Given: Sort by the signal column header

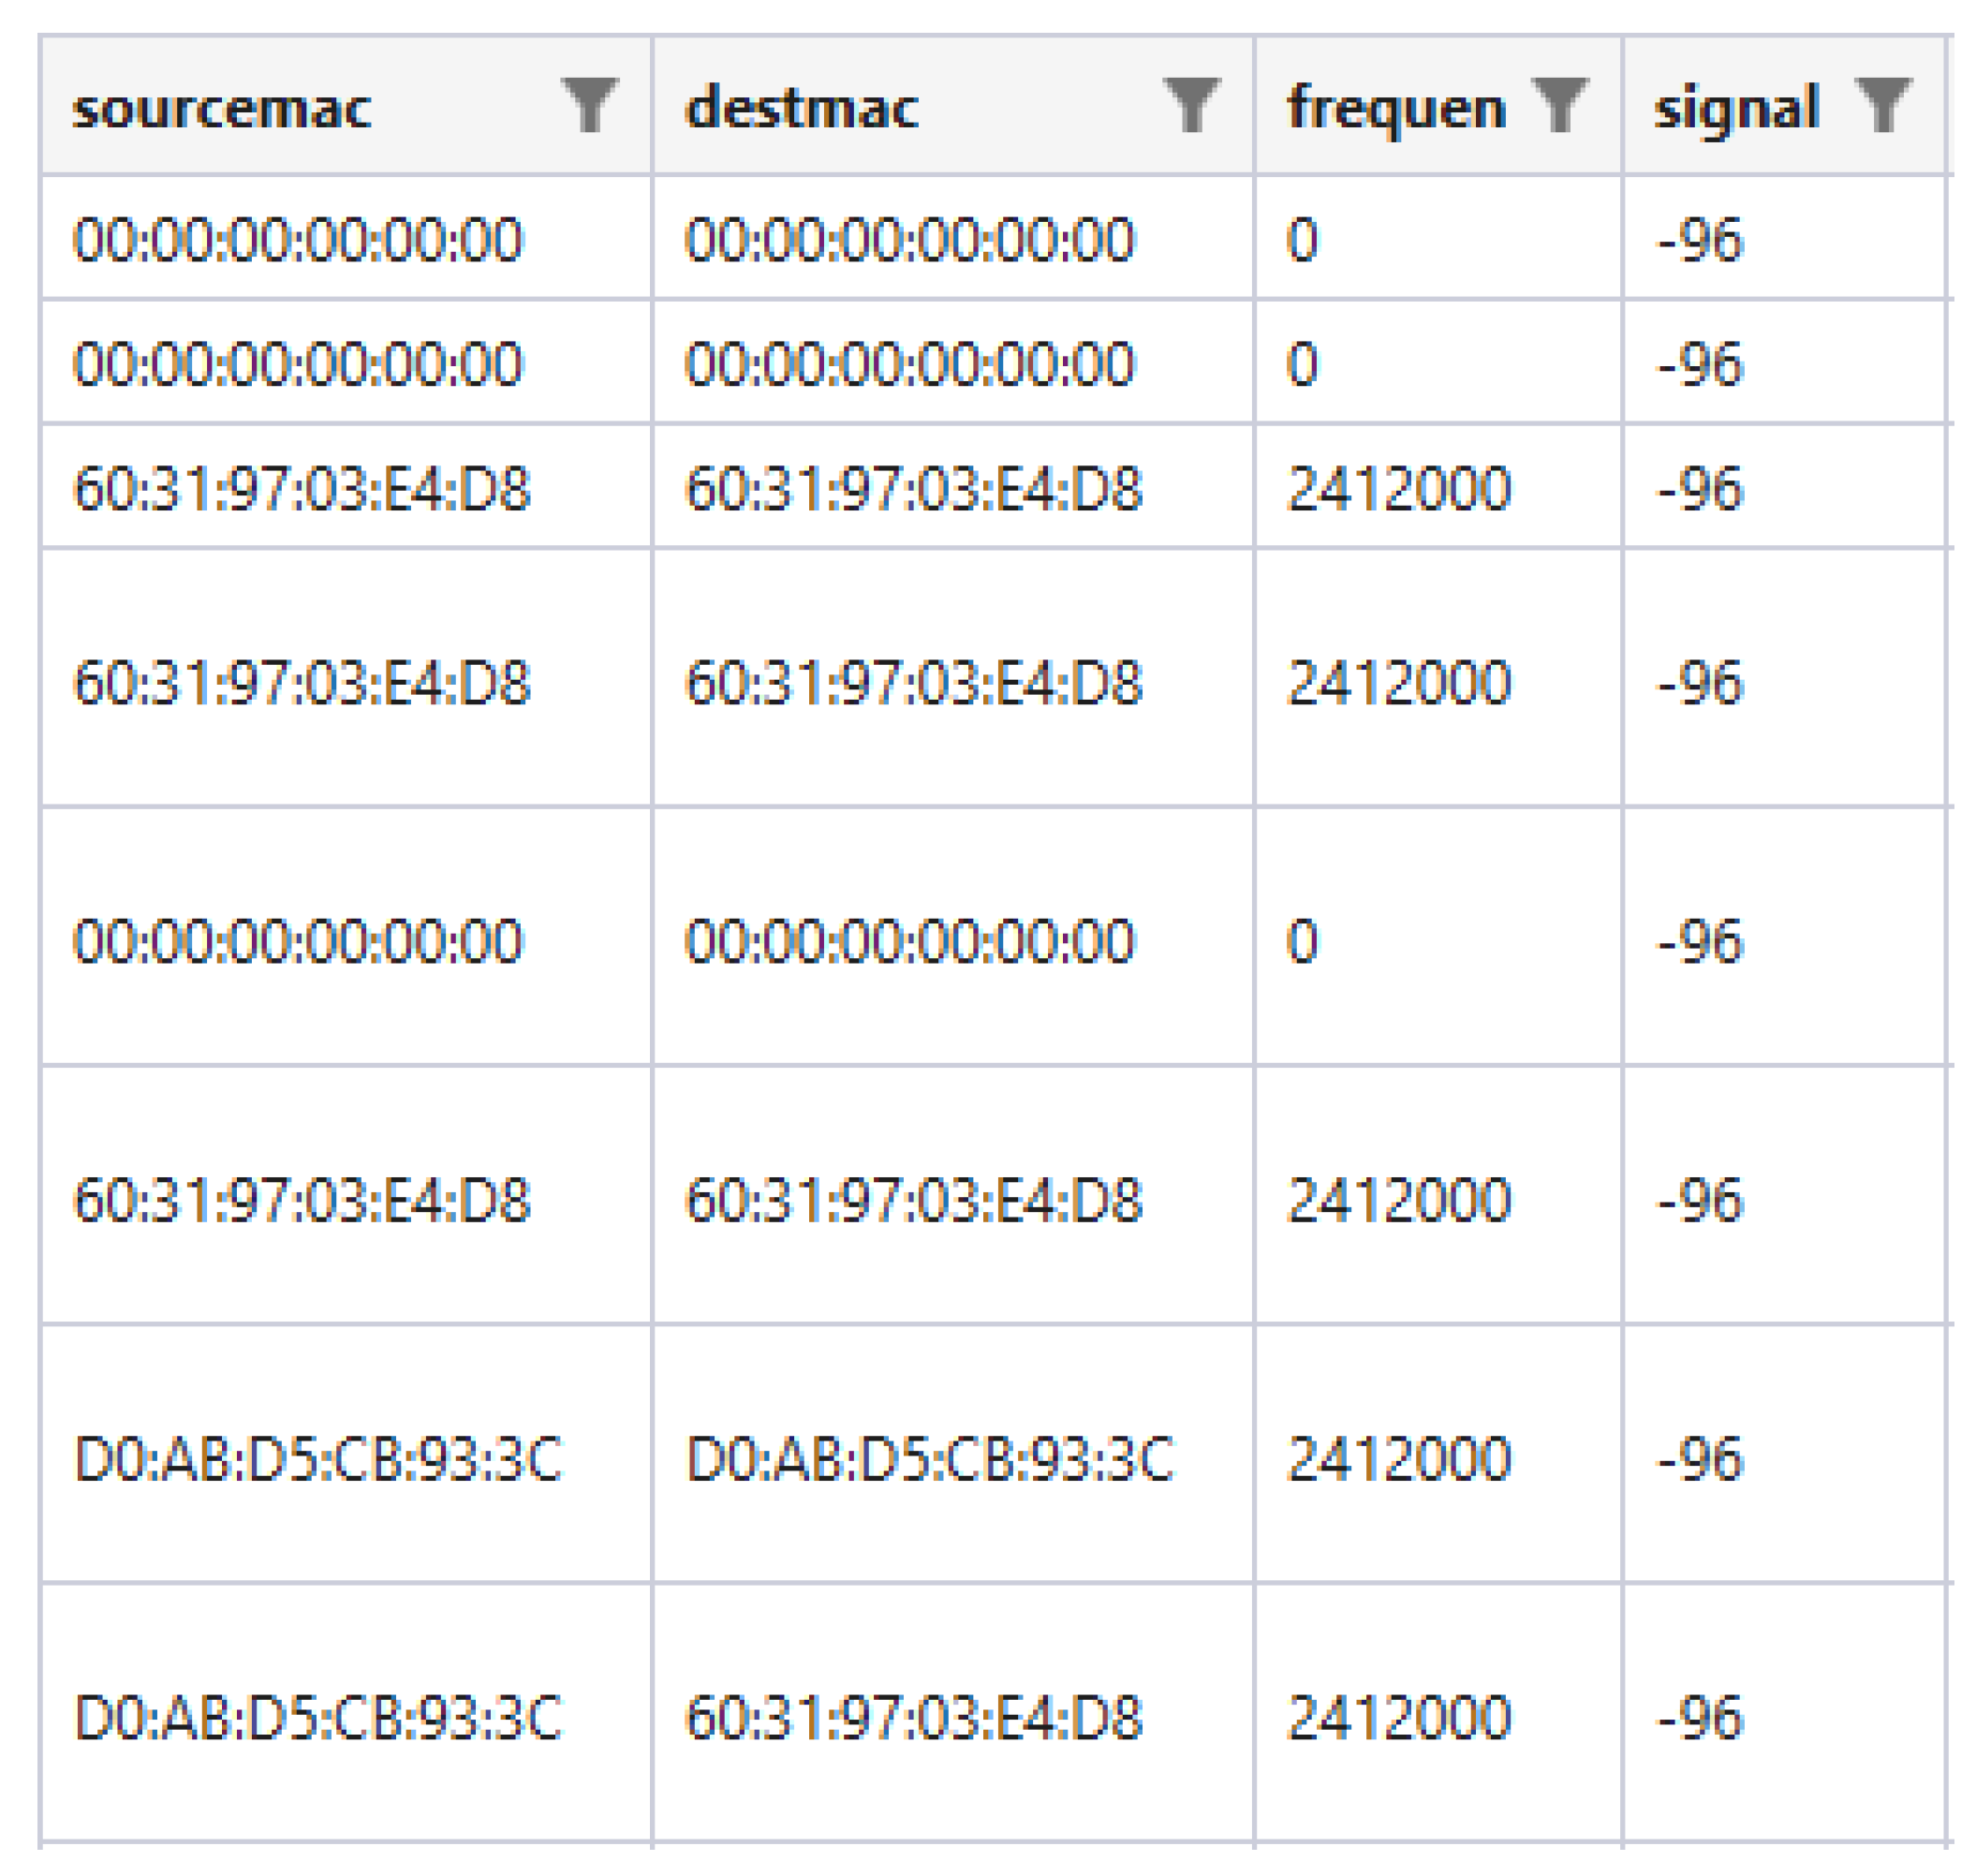Looking at the screenshot, I should tap(1736, 108).
